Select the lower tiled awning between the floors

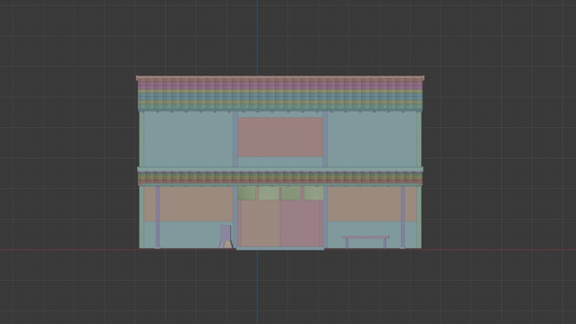tap(280, 177)
